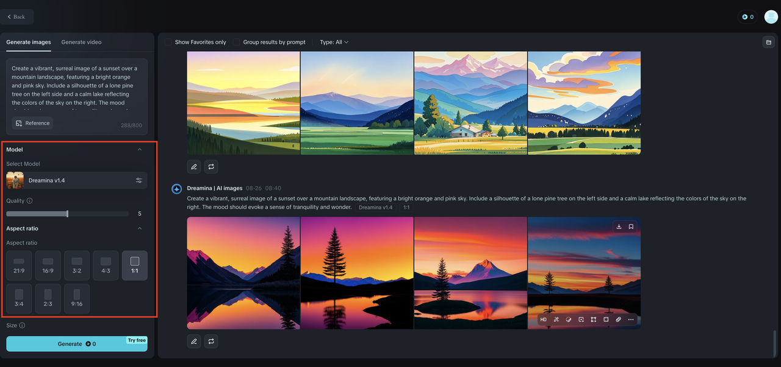Choose the generate video from image icon
The height and width of the screenshot is (367, 781).
(581, 320)
